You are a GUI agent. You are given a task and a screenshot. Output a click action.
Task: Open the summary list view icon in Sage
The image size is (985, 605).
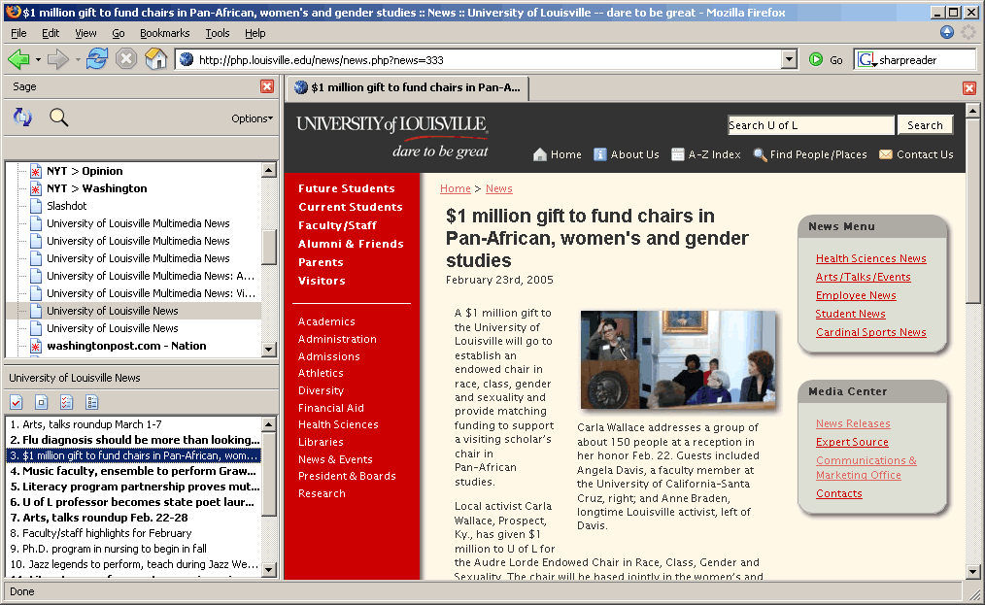(x=90, y=401)
